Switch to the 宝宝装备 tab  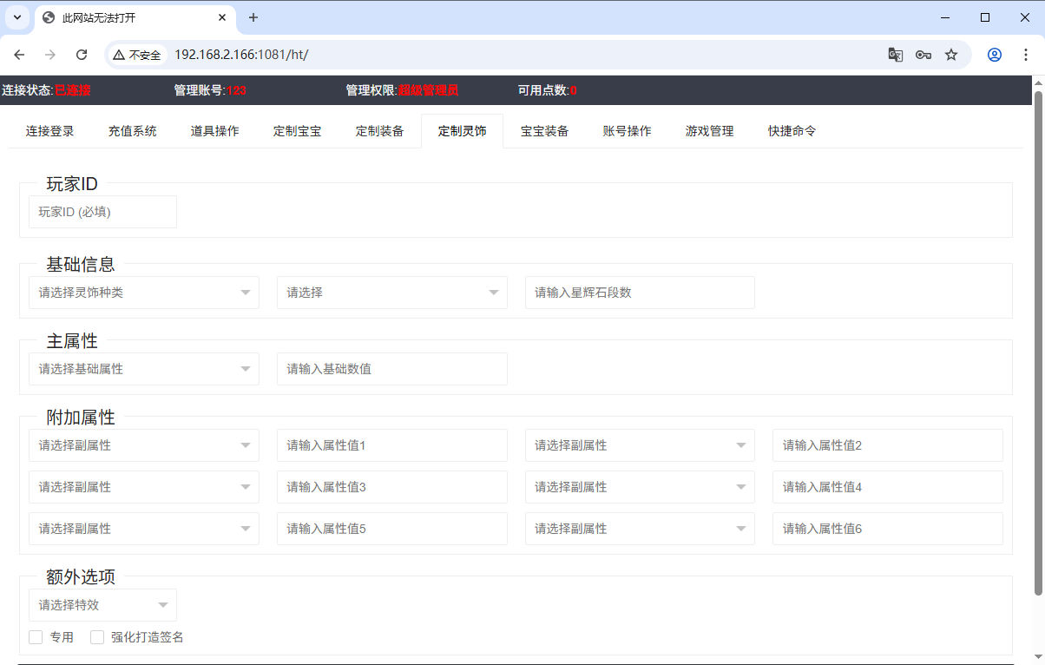(544, 131)
